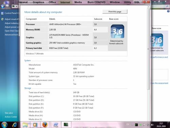
Task: Click the Advanced tools sidebar link
Action: [12, 34]
